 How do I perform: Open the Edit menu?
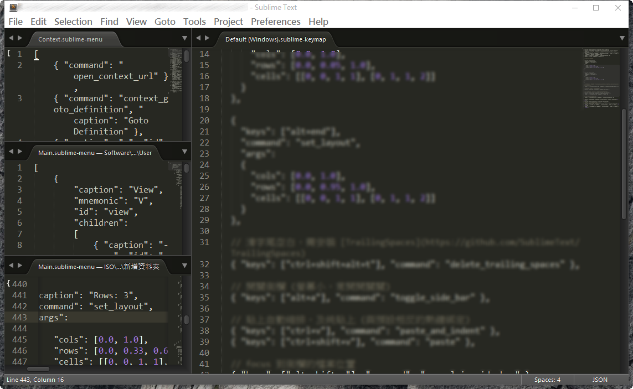coord(38,22)
